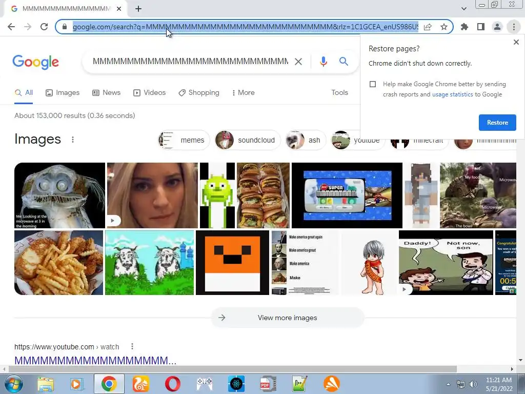The width and height of the screenshot is (525, 394).
Task: Show hidden system tray icons
Action: coord(448,384)
